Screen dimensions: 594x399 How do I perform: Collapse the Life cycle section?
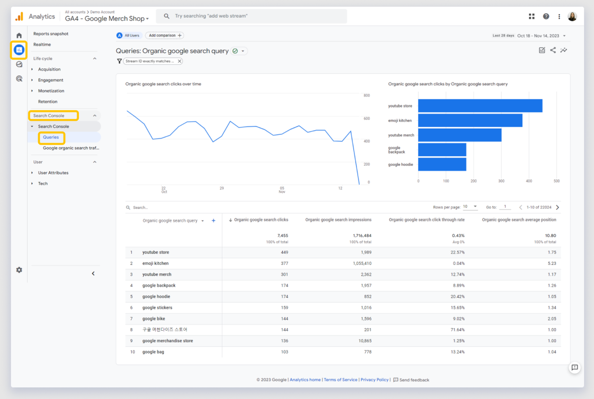click(x=95, y=59)
